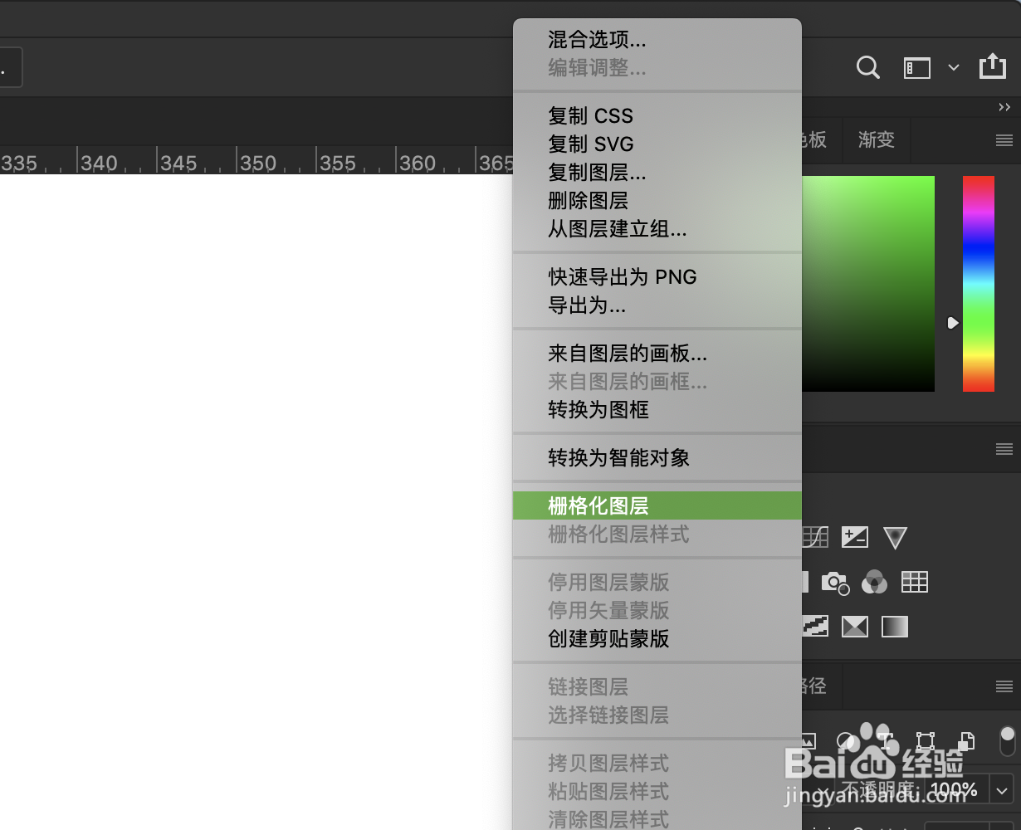Click the rainbow hue slider
Image resolution: width=1021 pixels, height=830 pixels.
(978, 282)
